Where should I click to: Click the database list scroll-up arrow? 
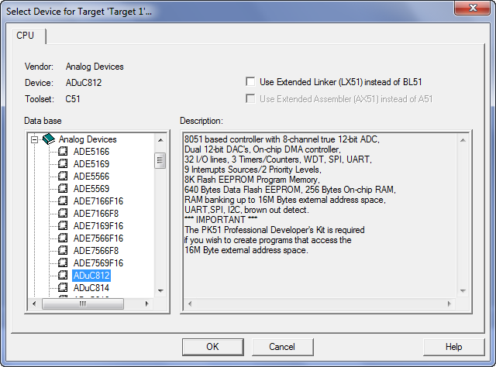click(x=160, y=140)
